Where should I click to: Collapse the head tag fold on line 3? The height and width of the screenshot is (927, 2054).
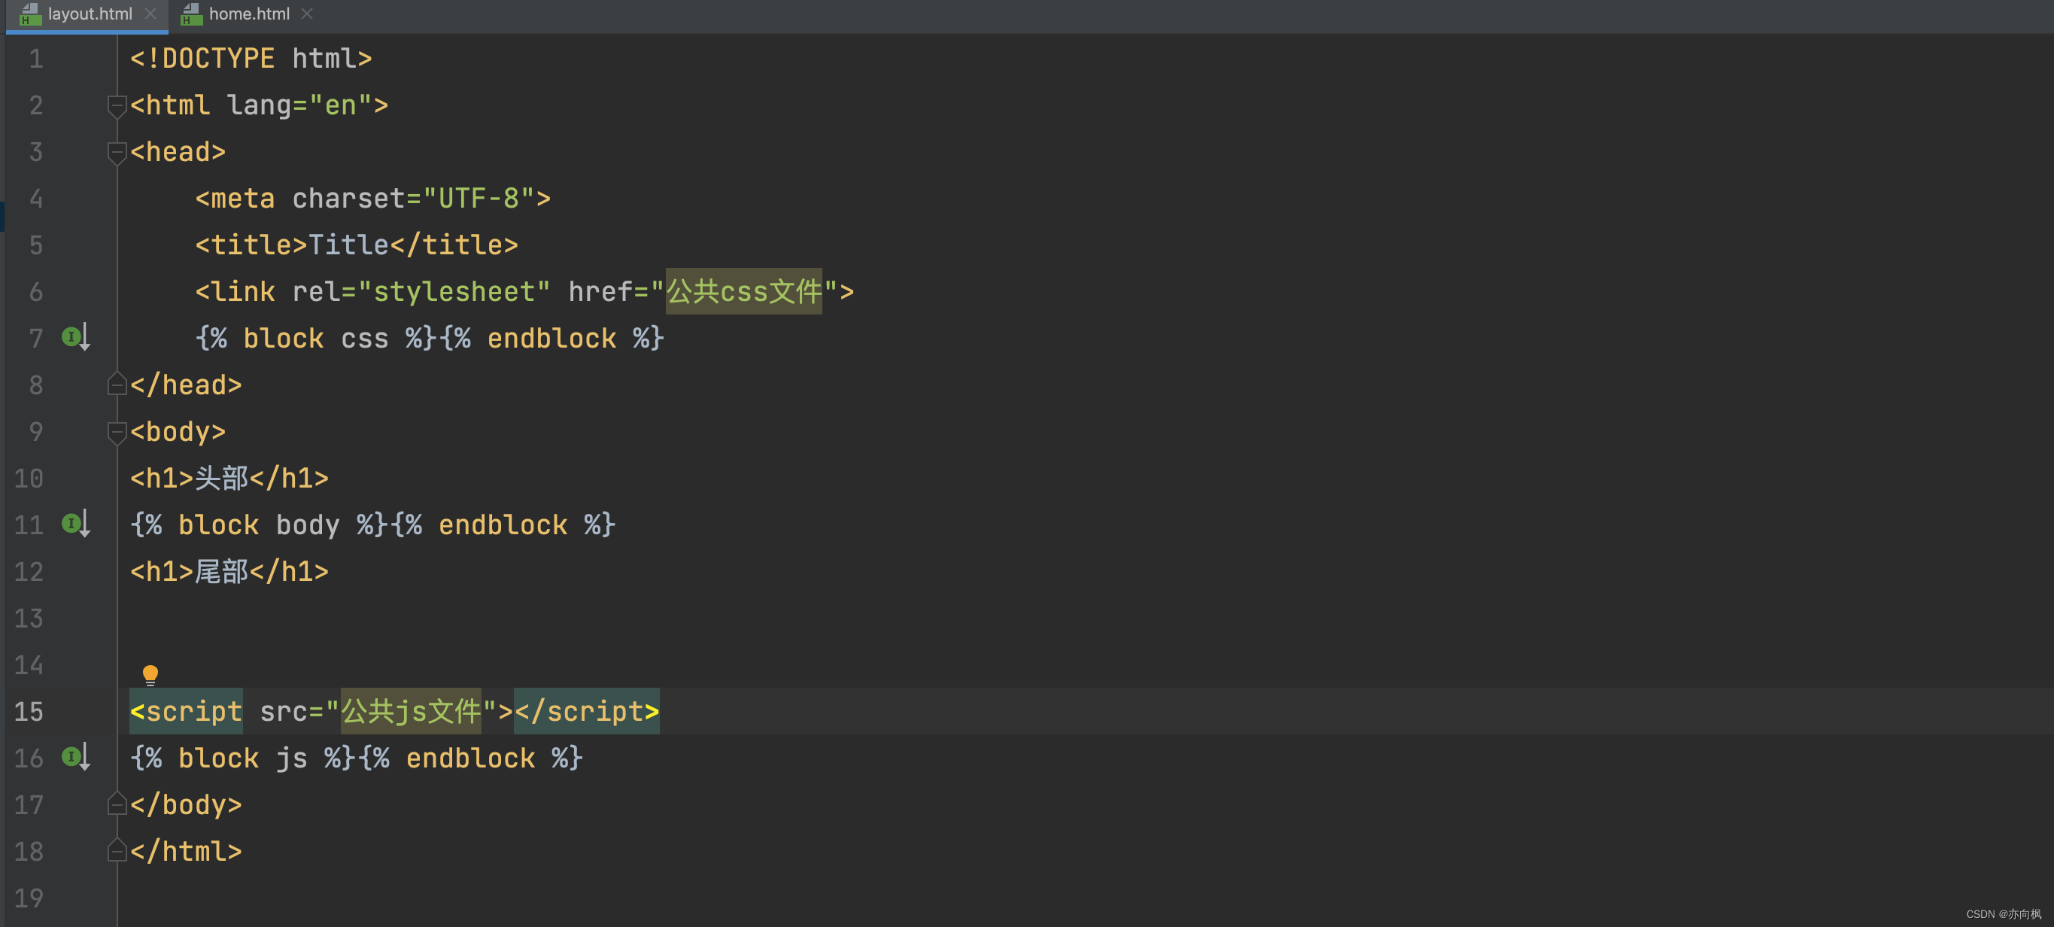pyautogui.click(x=117, y=152)
